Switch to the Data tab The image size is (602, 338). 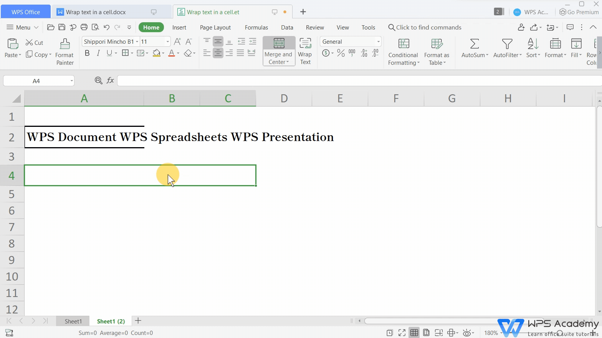[287, 27]
